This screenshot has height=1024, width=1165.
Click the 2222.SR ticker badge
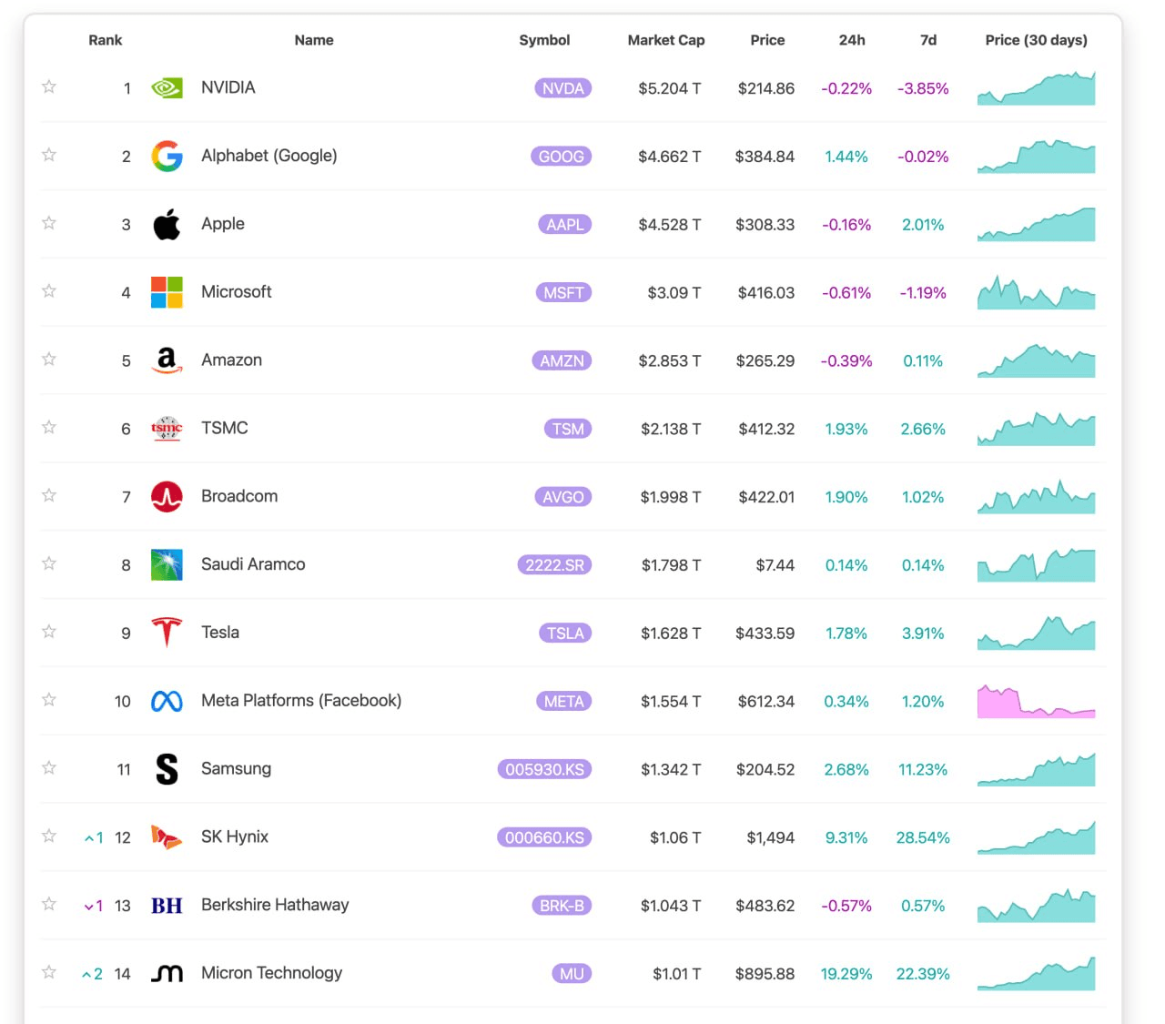[x=555, y=565]
